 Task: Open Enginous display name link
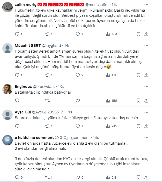click(x=23, y=86)
